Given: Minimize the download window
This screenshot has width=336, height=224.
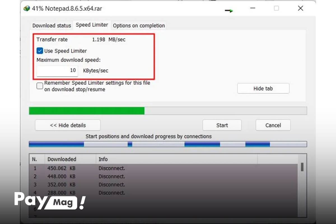Looking at the screenshot, I should coord(253,8).
